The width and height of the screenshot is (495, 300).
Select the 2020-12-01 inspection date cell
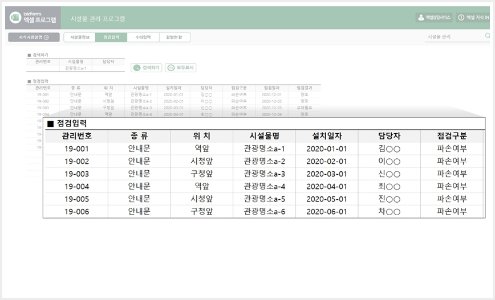[271, 94]
